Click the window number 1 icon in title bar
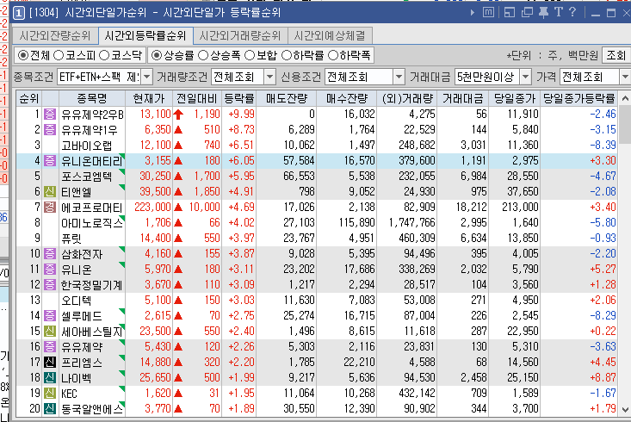631x422 pixels. click(19, 13)
